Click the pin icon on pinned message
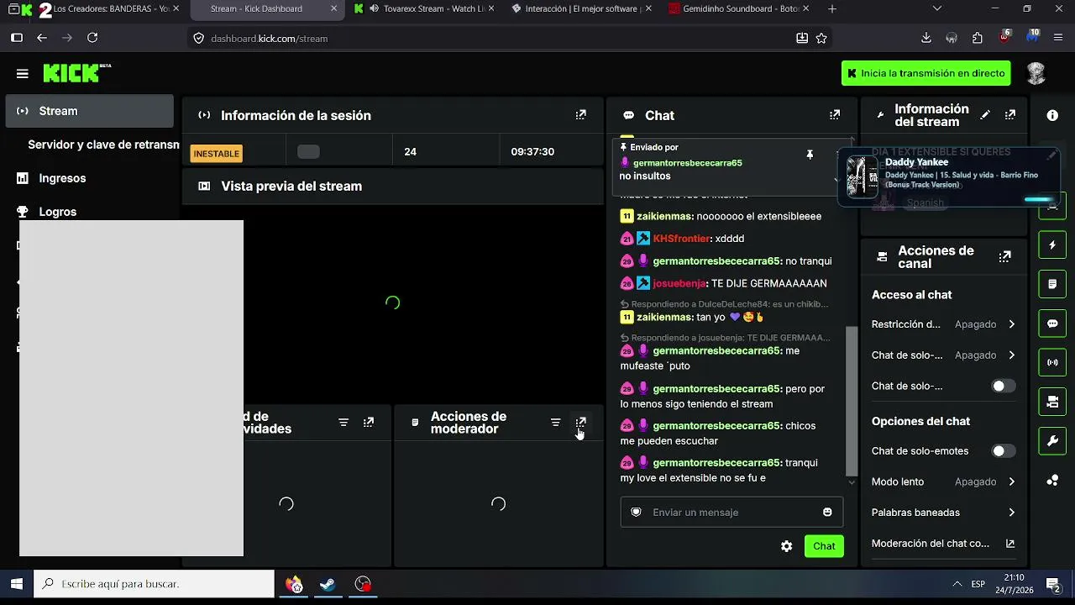The image size is (1075, 605). (x=810, y=155)
